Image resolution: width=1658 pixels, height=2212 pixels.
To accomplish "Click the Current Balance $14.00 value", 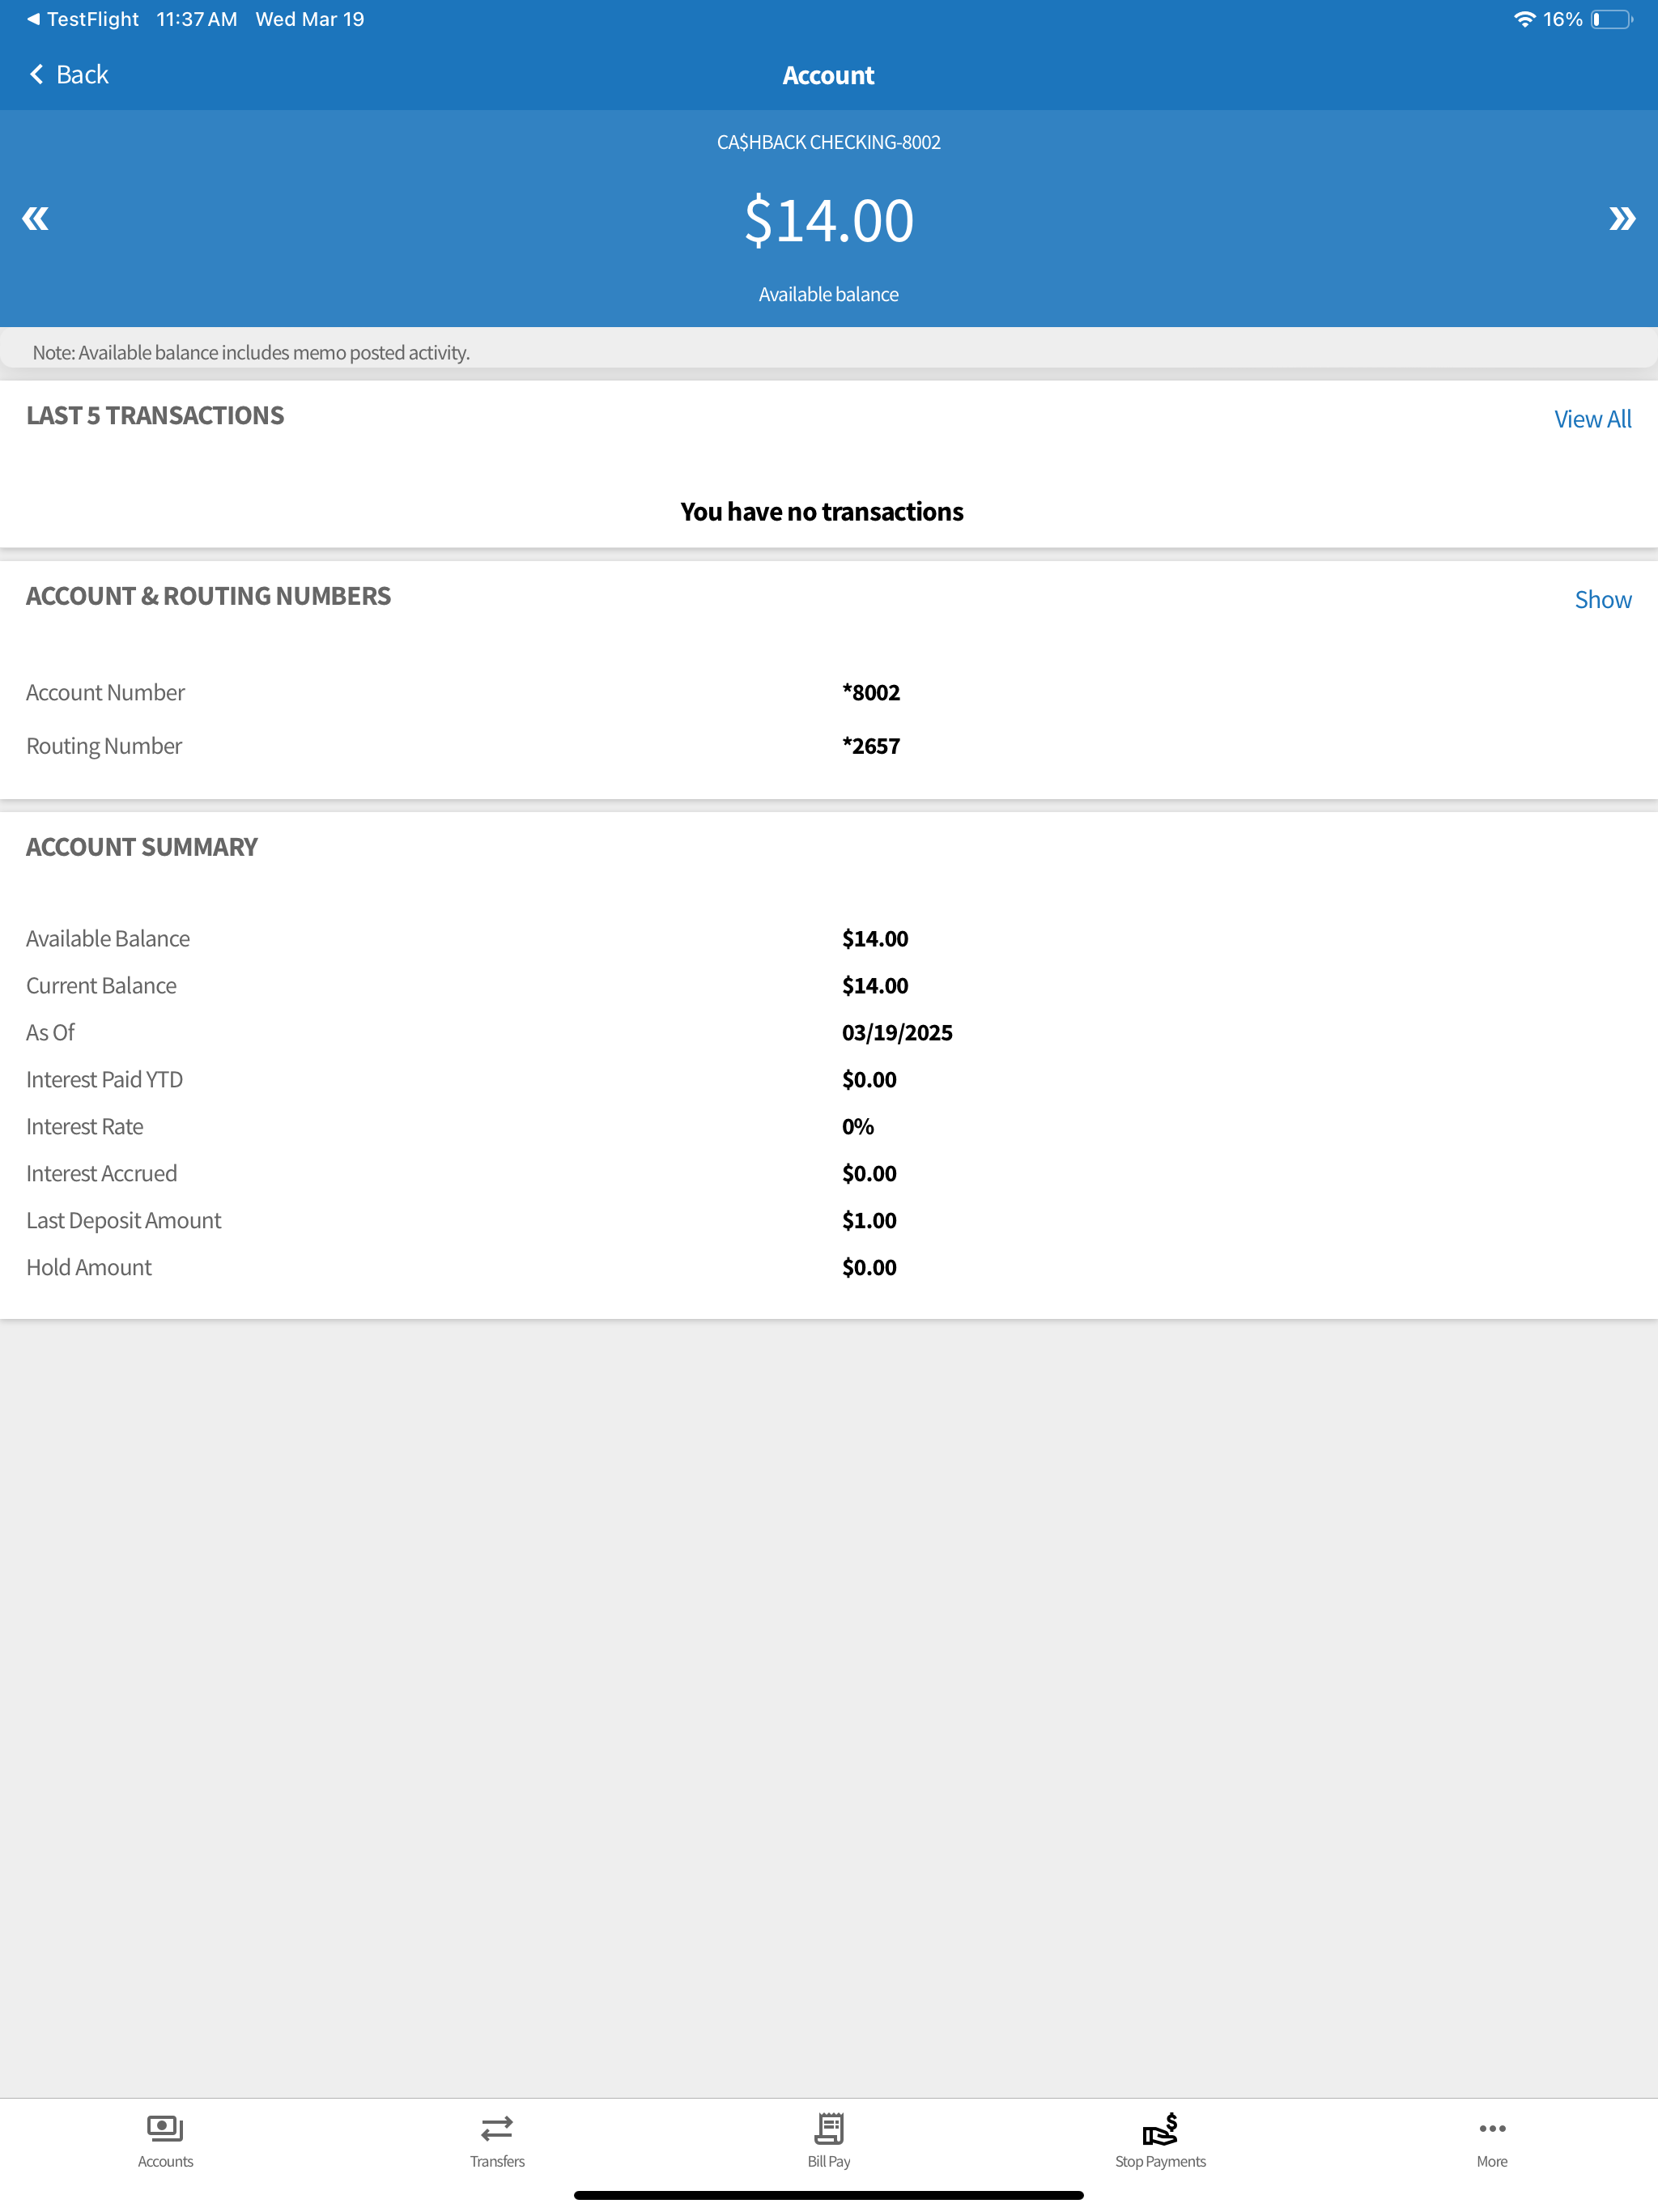I will (x=875, y=985).
